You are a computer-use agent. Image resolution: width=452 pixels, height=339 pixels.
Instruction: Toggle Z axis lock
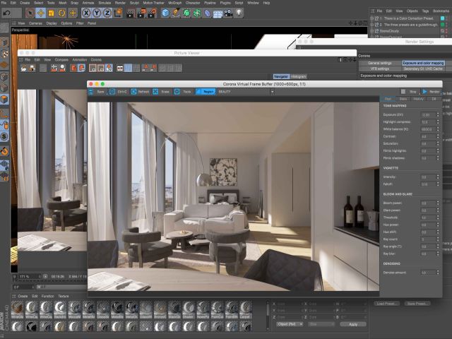click(x=107, y=13)
